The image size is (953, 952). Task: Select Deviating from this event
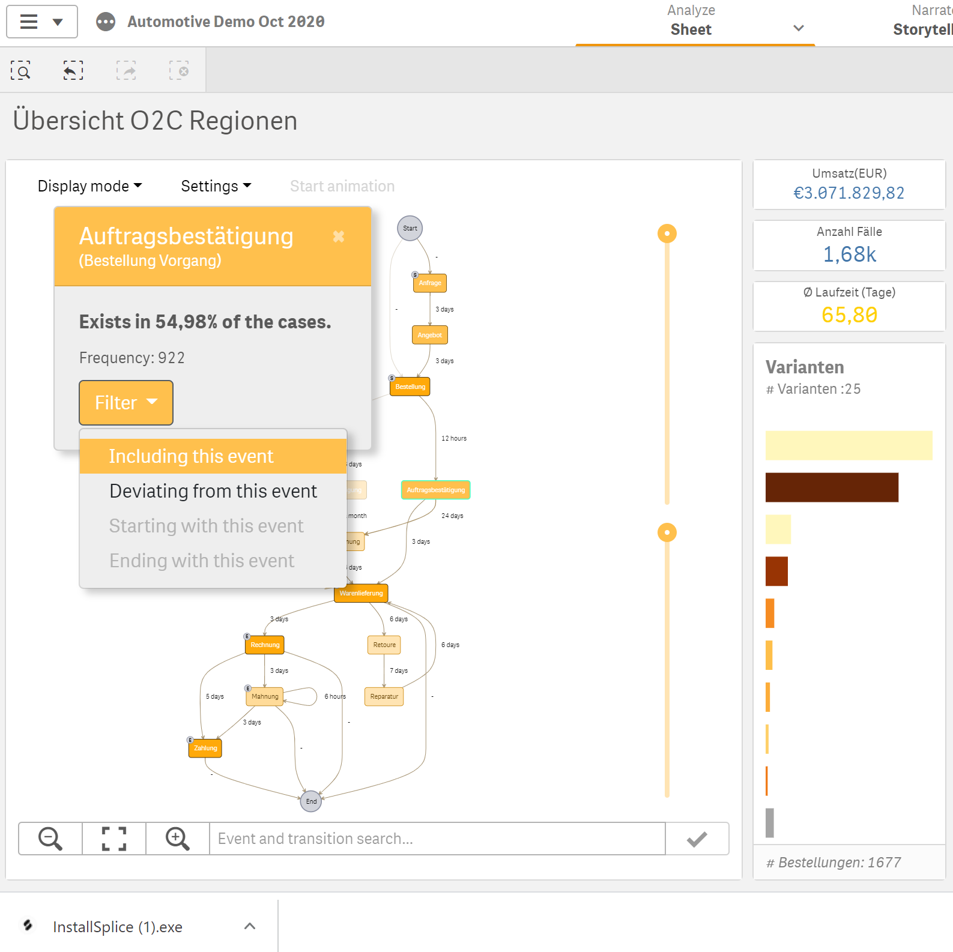213,491
